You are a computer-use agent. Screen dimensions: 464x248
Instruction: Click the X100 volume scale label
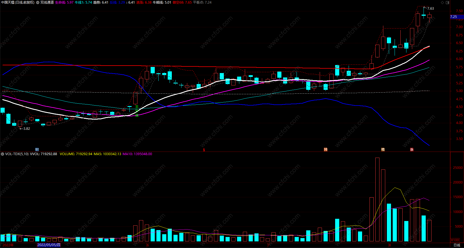coord(455,240)
